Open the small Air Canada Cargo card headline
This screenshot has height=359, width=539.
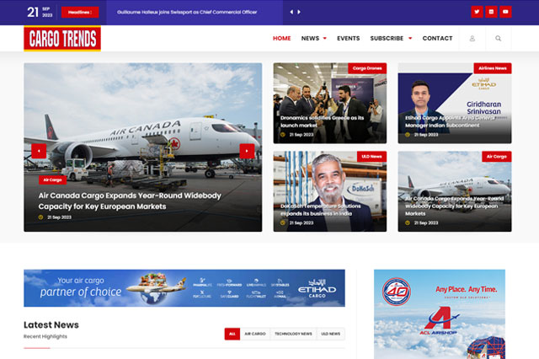tap(454, 206)
